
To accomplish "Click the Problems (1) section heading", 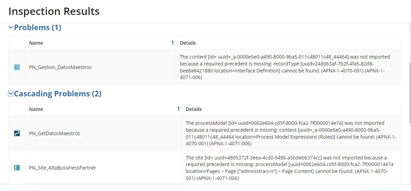I will click(37, 27).
